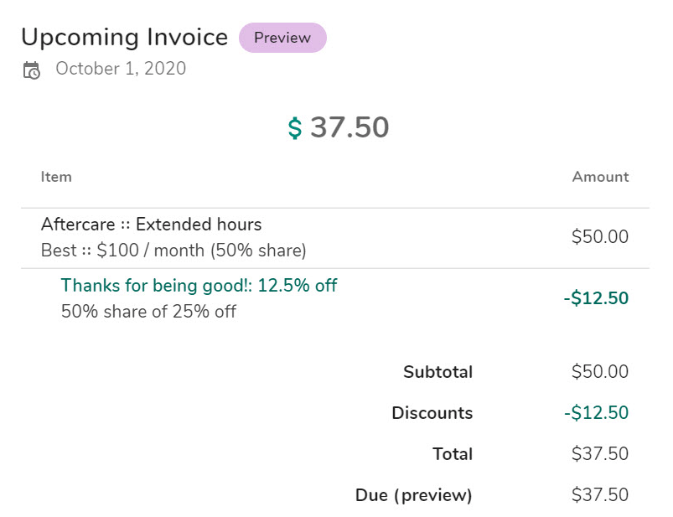Click the green dollar sign icon
This screenshot has width=673, height=517.
tap(295, 128)
